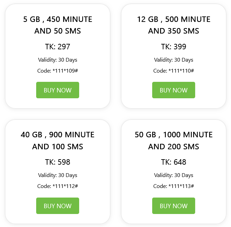Select the validity line in the TK 598 card
Image resolution: width=231 pixels, height=227 pixels.
(58, 175)
